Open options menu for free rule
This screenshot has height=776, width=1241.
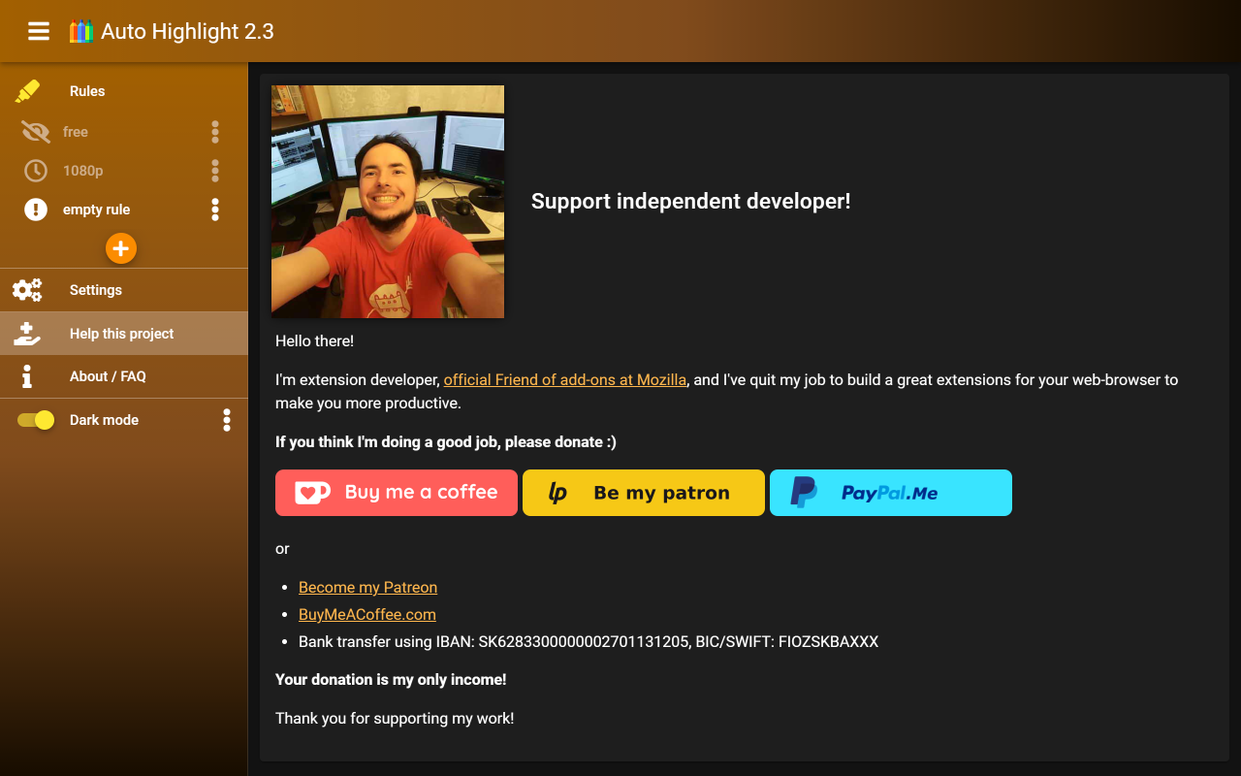(215, 132)
